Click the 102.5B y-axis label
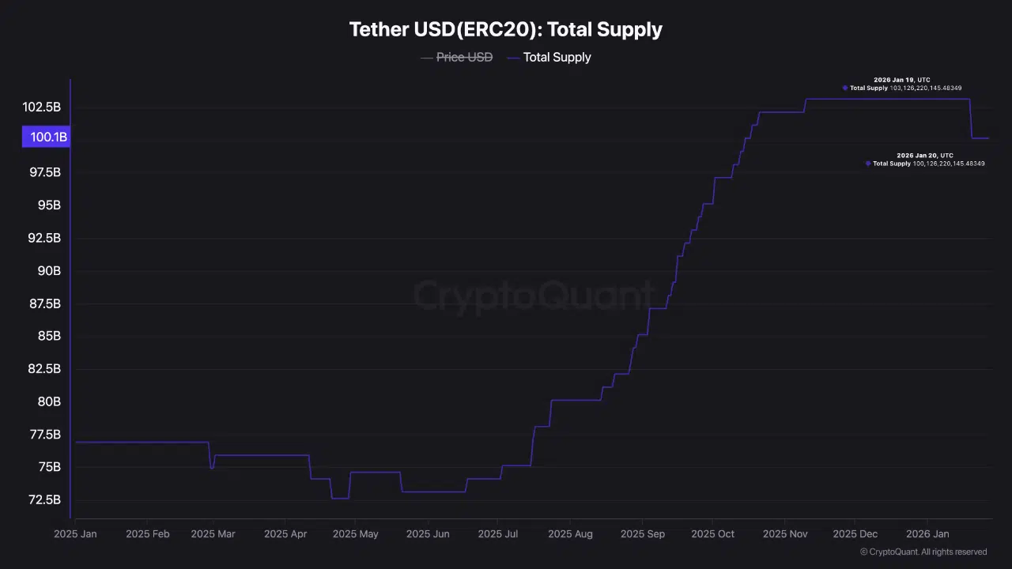This screenshot has width=1012, height=569. tap(41, 107)
